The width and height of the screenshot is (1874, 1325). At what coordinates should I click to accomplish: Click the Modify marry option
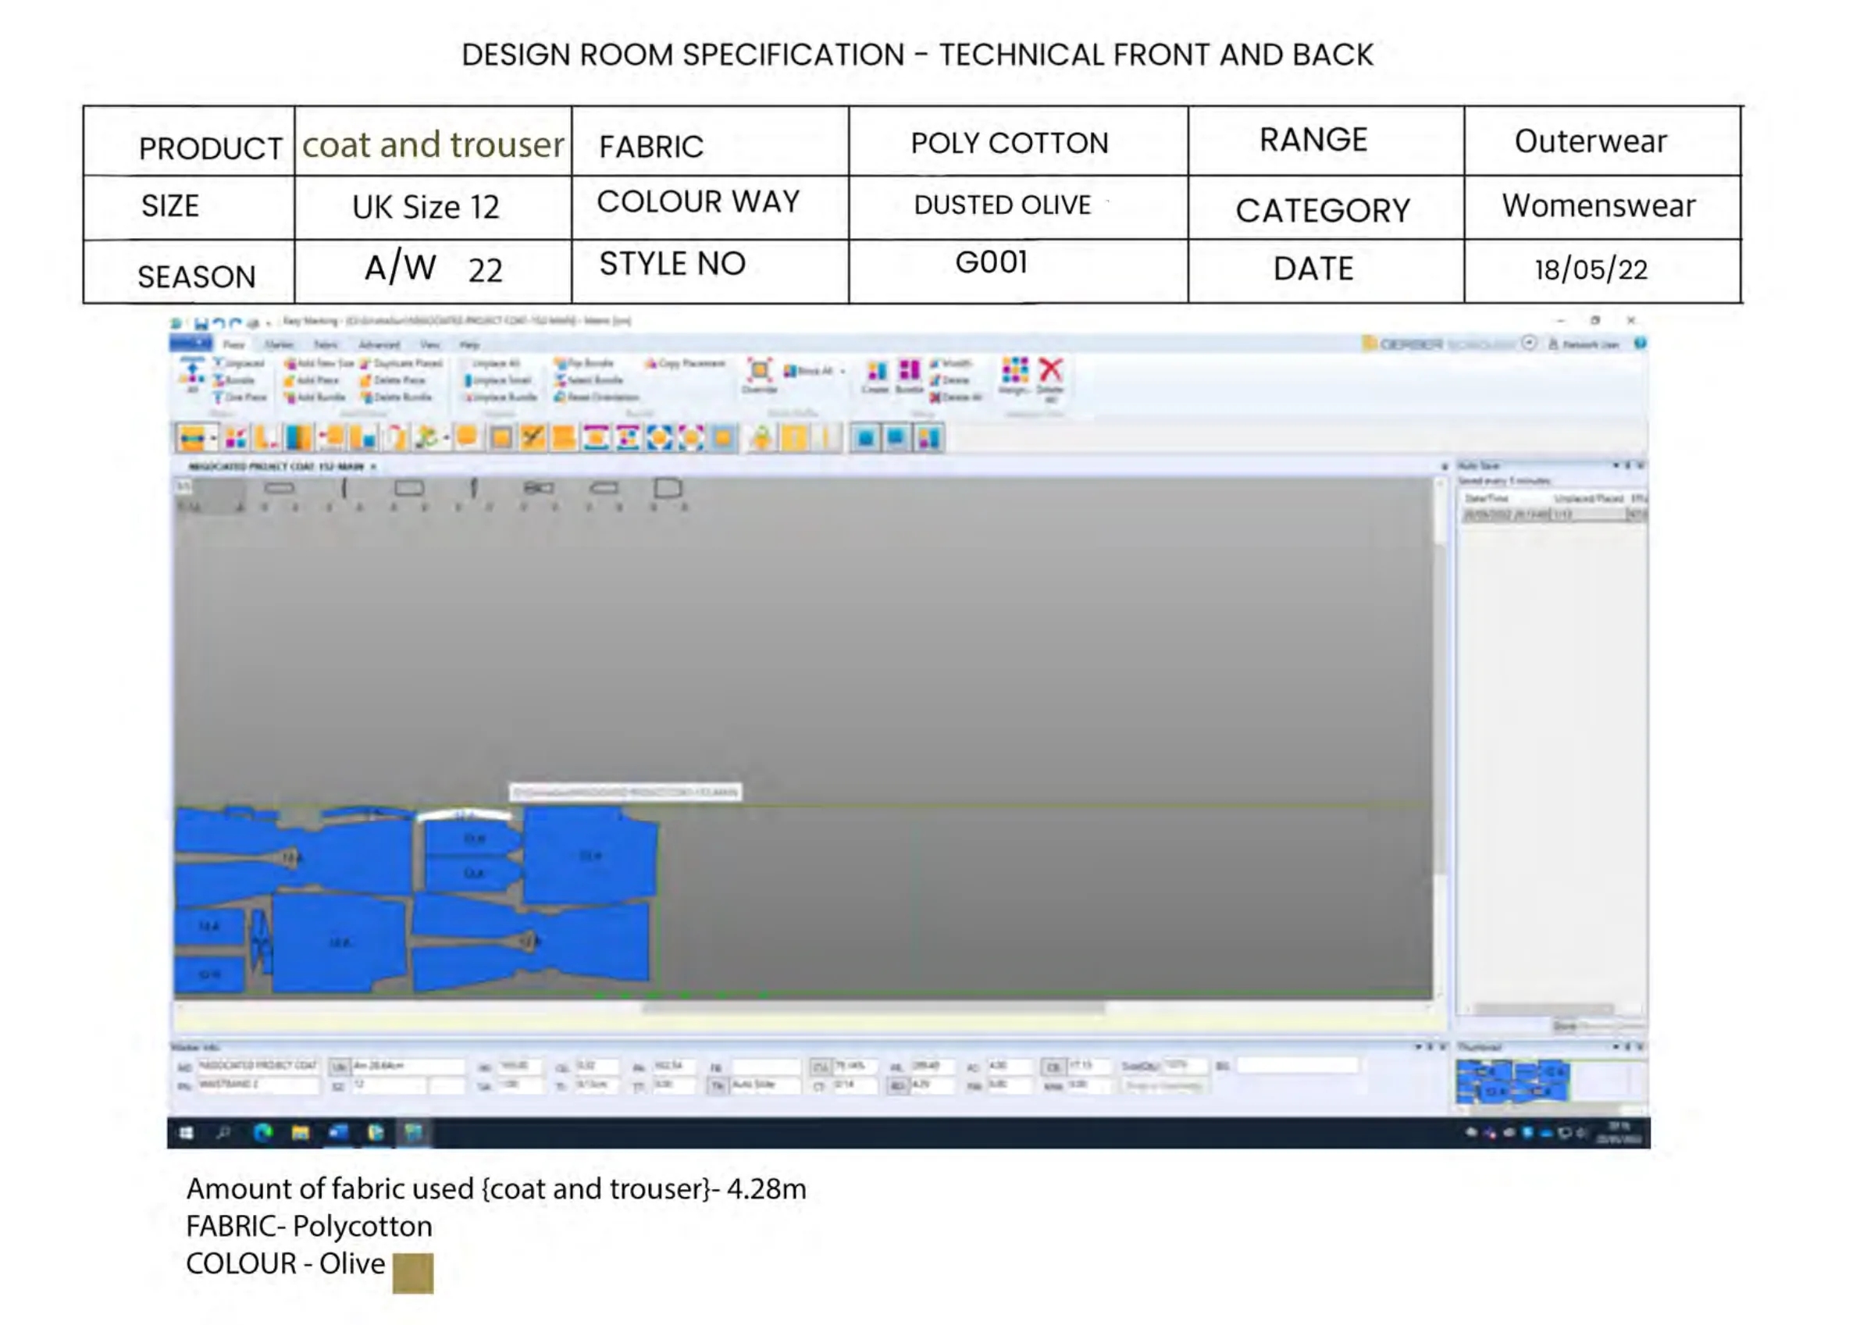point(951,363)
